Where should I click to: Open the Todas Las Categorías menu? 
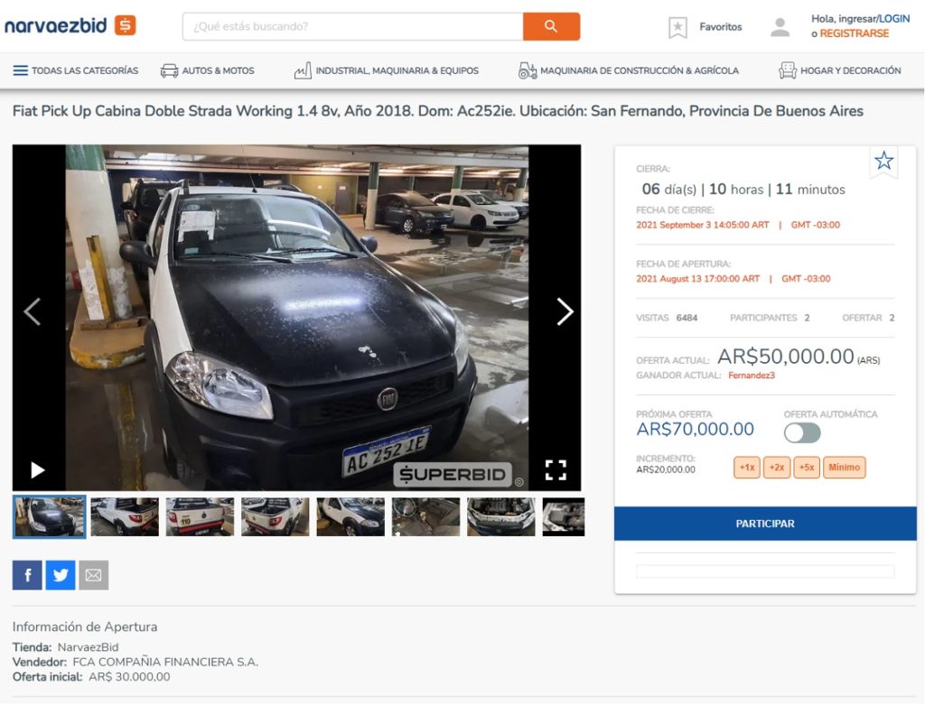77,70
